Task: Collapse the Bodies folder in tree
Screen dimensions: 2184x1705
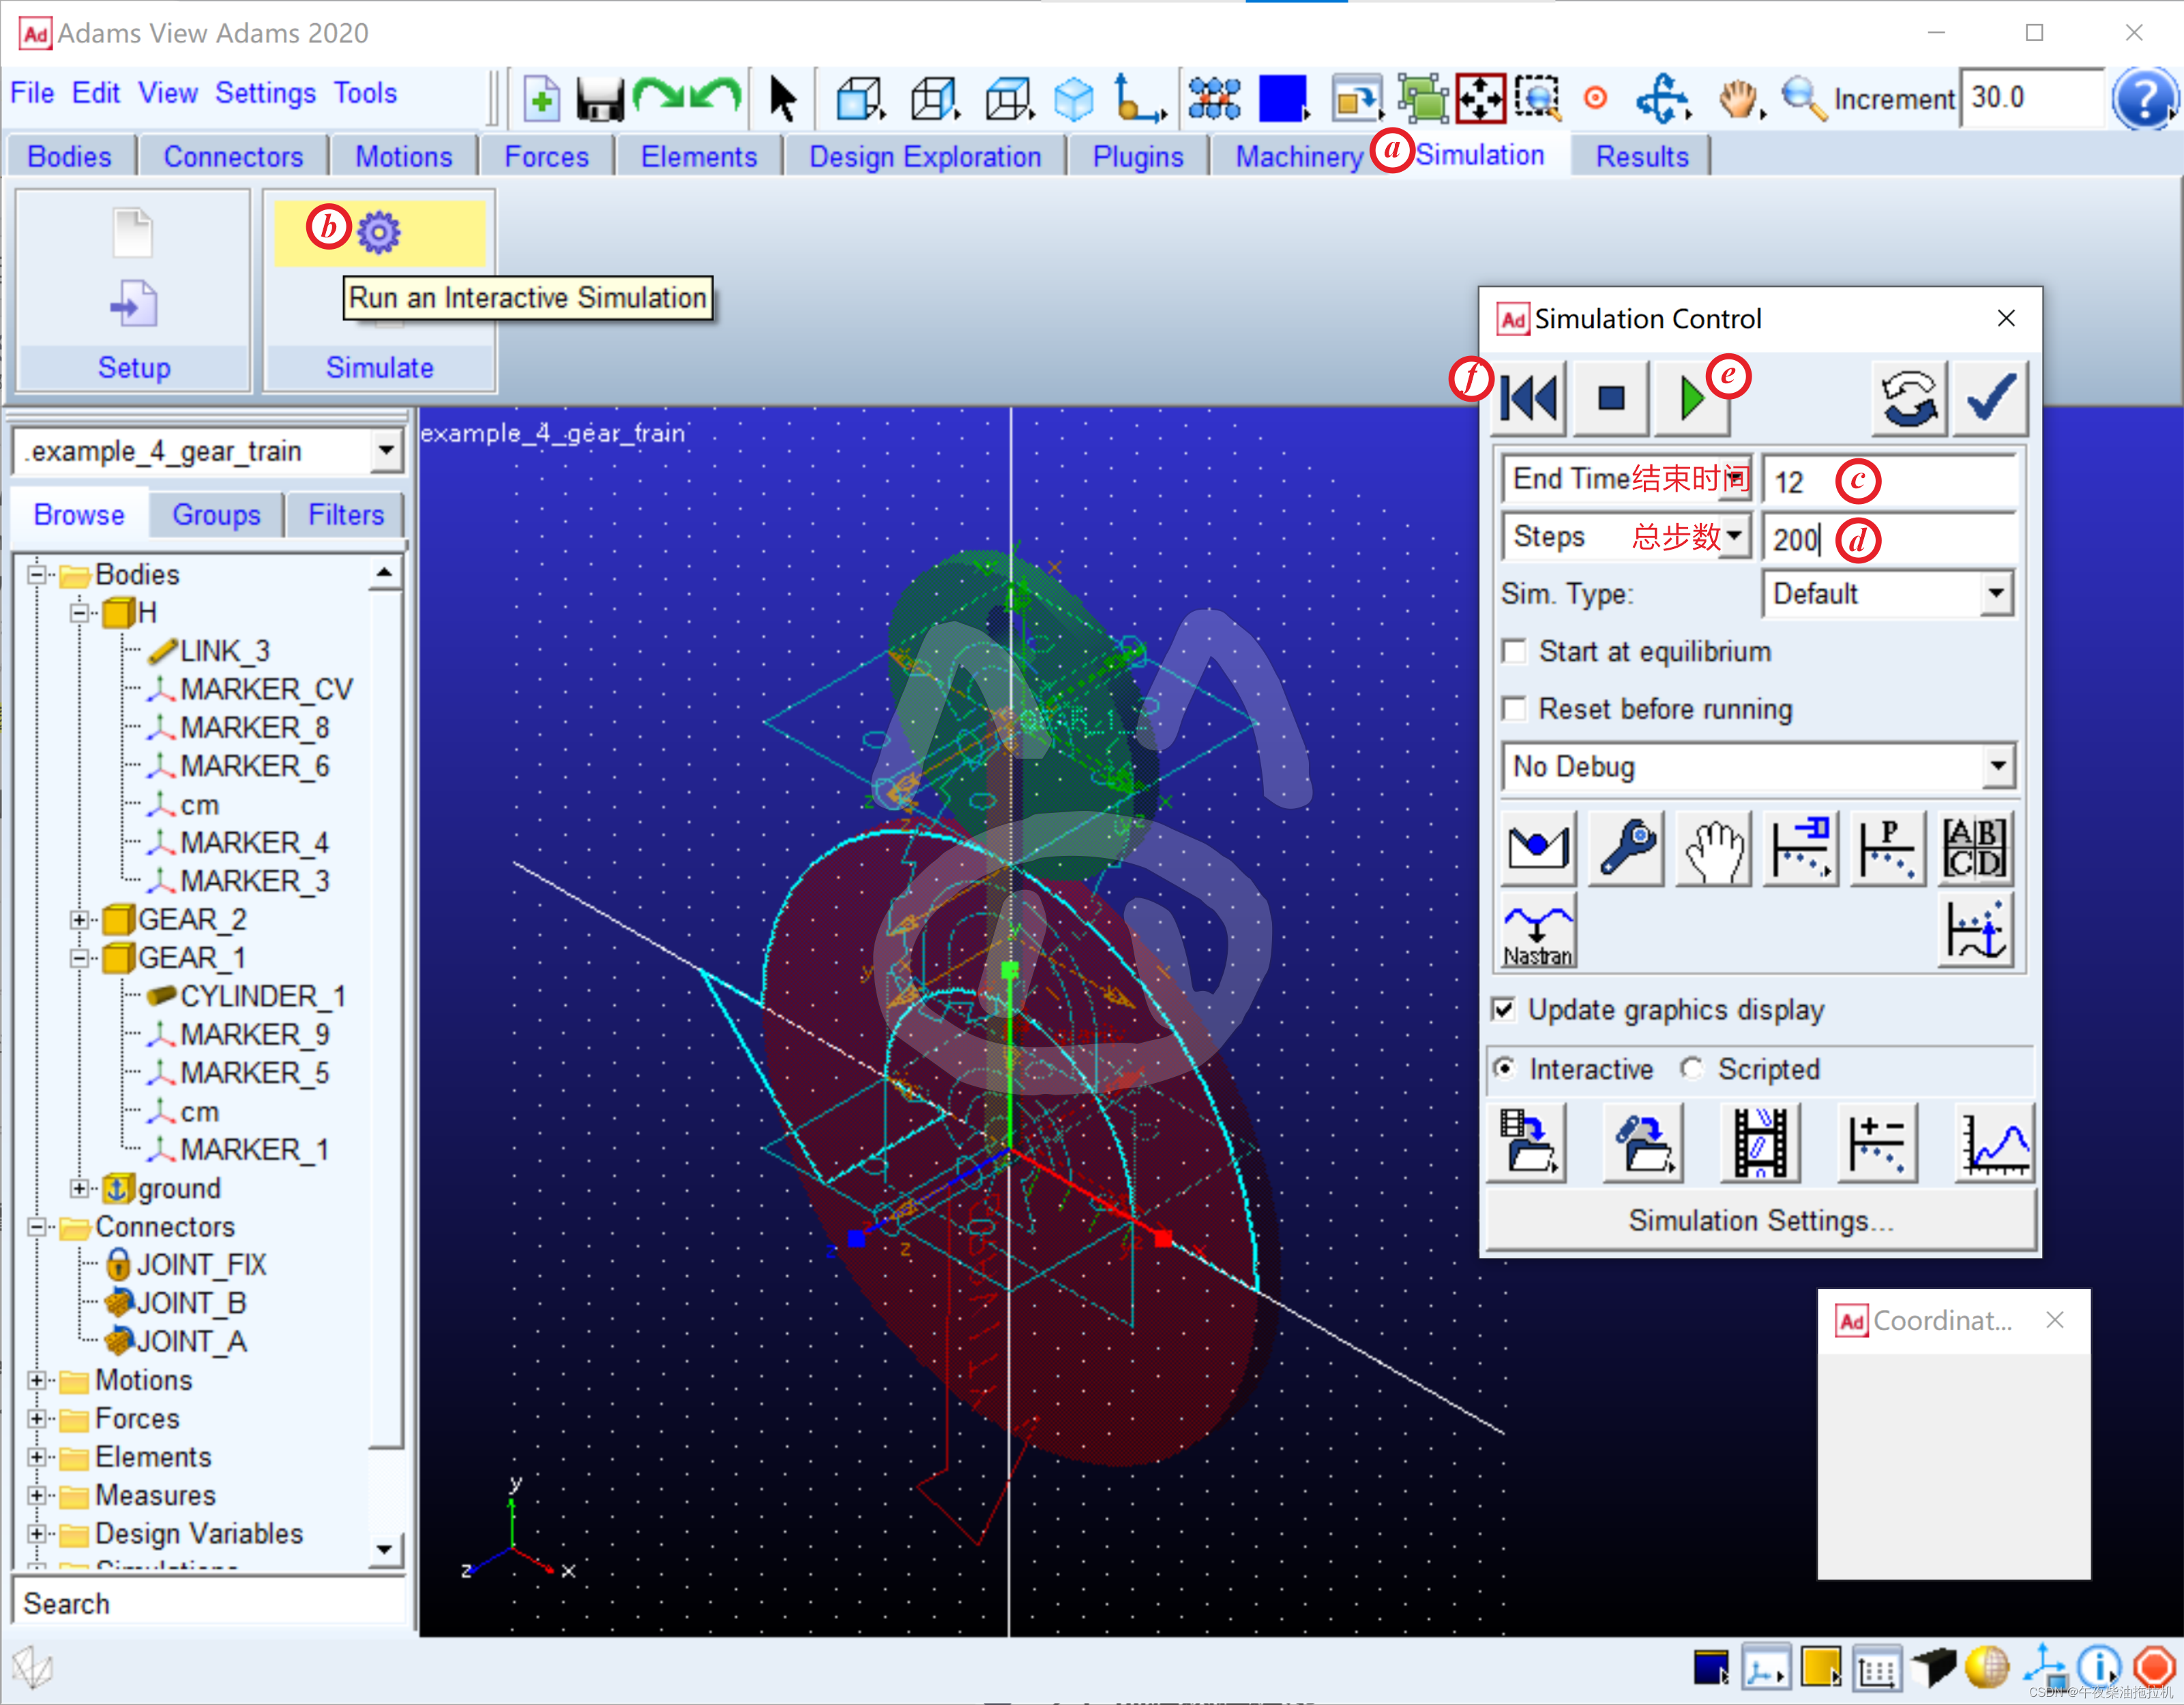Action: 36,574
